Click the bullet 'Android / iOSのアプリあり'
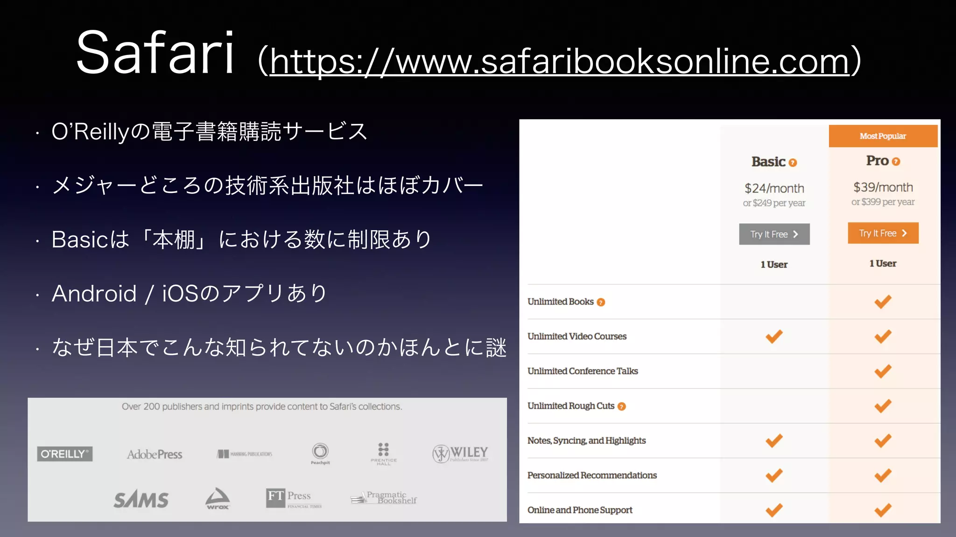The width and height of the screenshot is (956, 537). point(190,294)
